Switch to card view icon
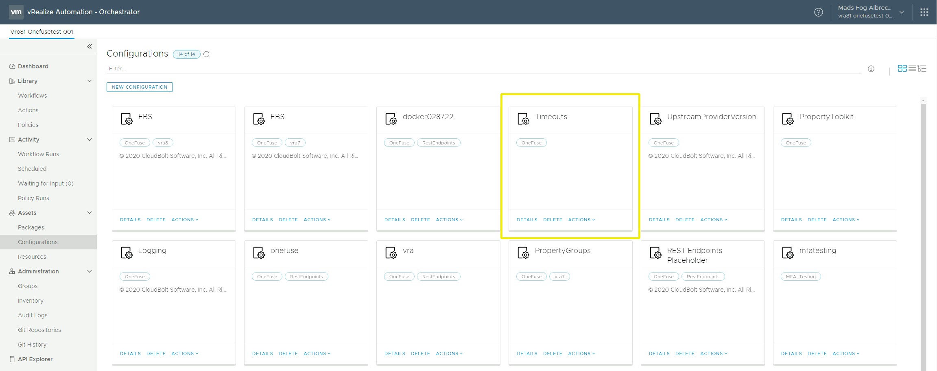Screen dimensions: 937x371 point(902,68)
